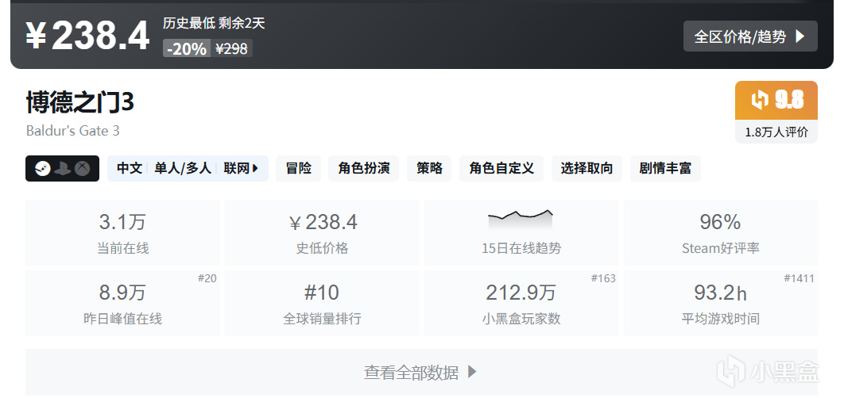The height and width of the screenshot is (398, 844).
Task: Click the large ¥238.4 price in header
Action: 87,36
